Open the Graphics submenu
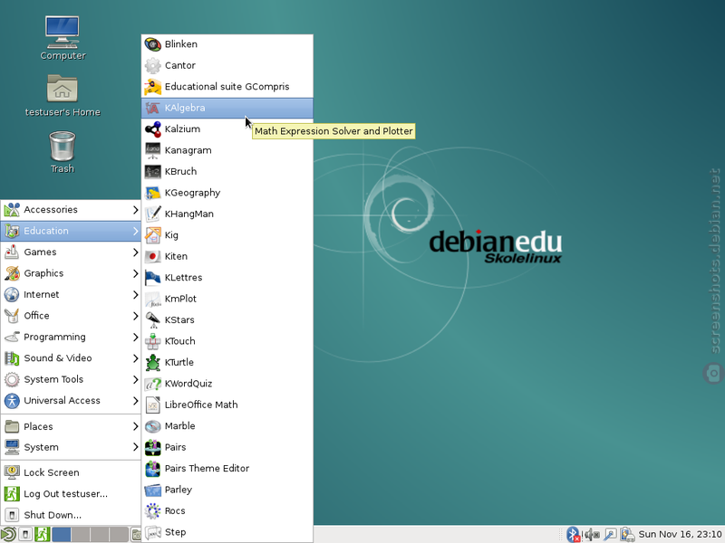This screenshot has height=543, width=725. [71, 274]
